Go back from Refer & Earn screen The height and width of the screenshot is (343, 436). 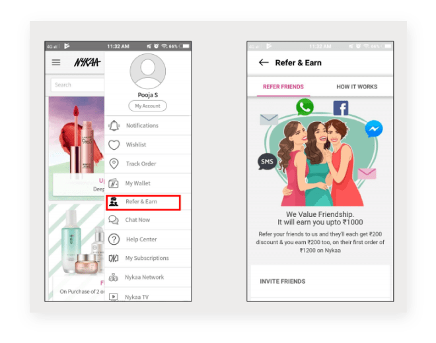pyautogui.click(x=264, y=63)
